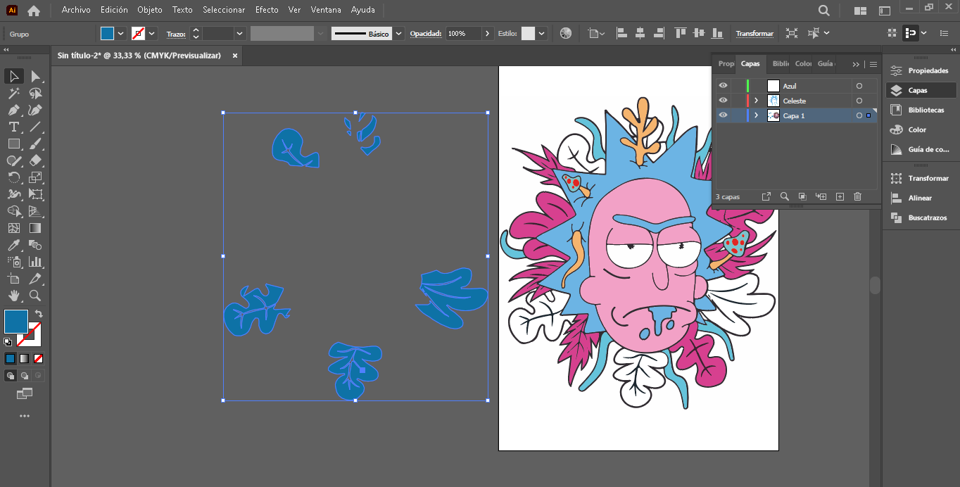960x487 pixels.
Task: Activate the Blend tool
Action: [35, 245]
